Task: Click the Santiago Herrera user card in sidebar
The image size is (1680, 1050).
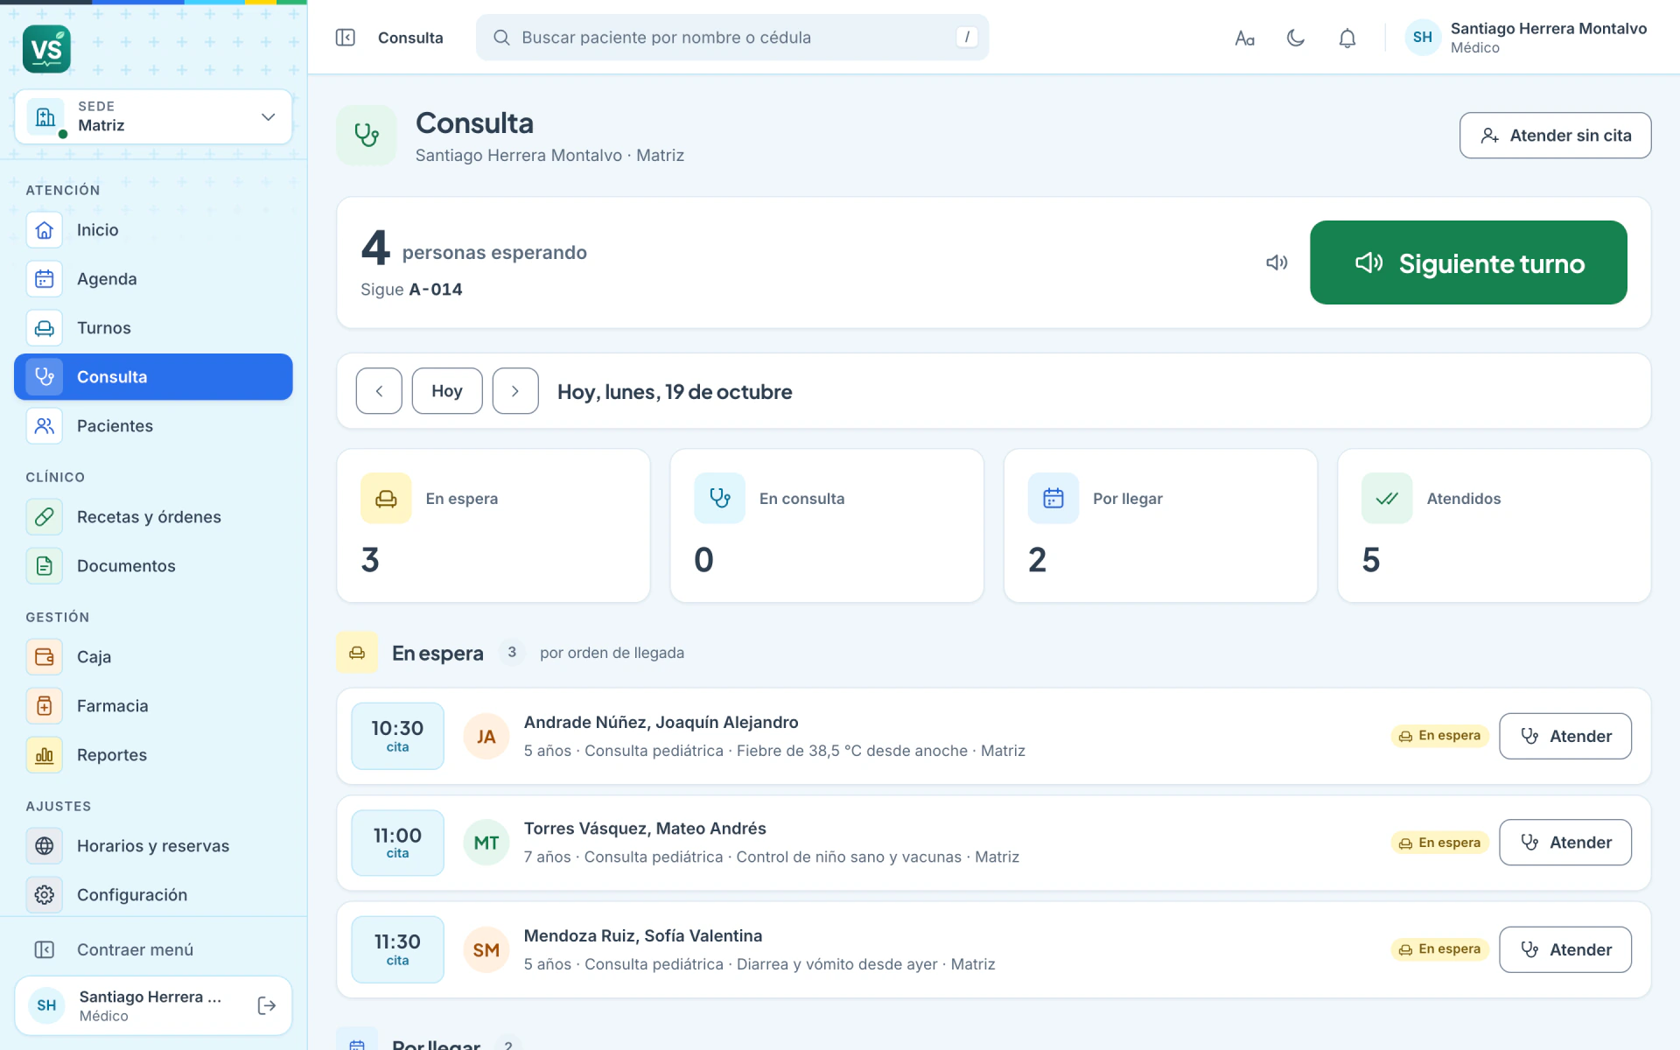Action: 153,1005
